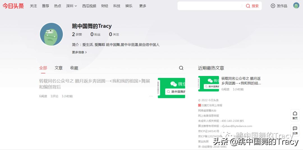Expand the 深圳 city dropdown
Viewport: 303px width, 150px height.
point(72,6)
